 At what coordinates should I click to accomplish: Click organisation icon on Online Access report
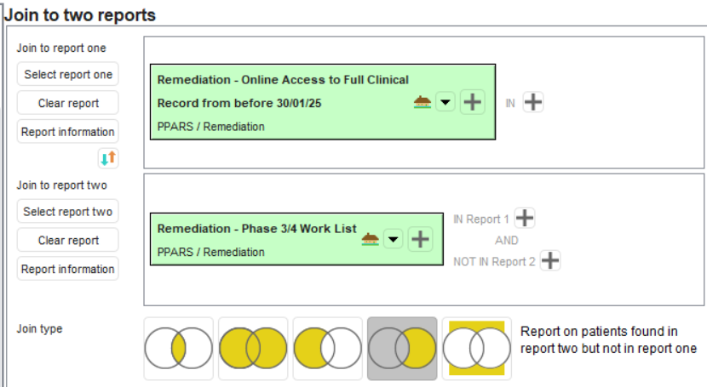(422, 103)
